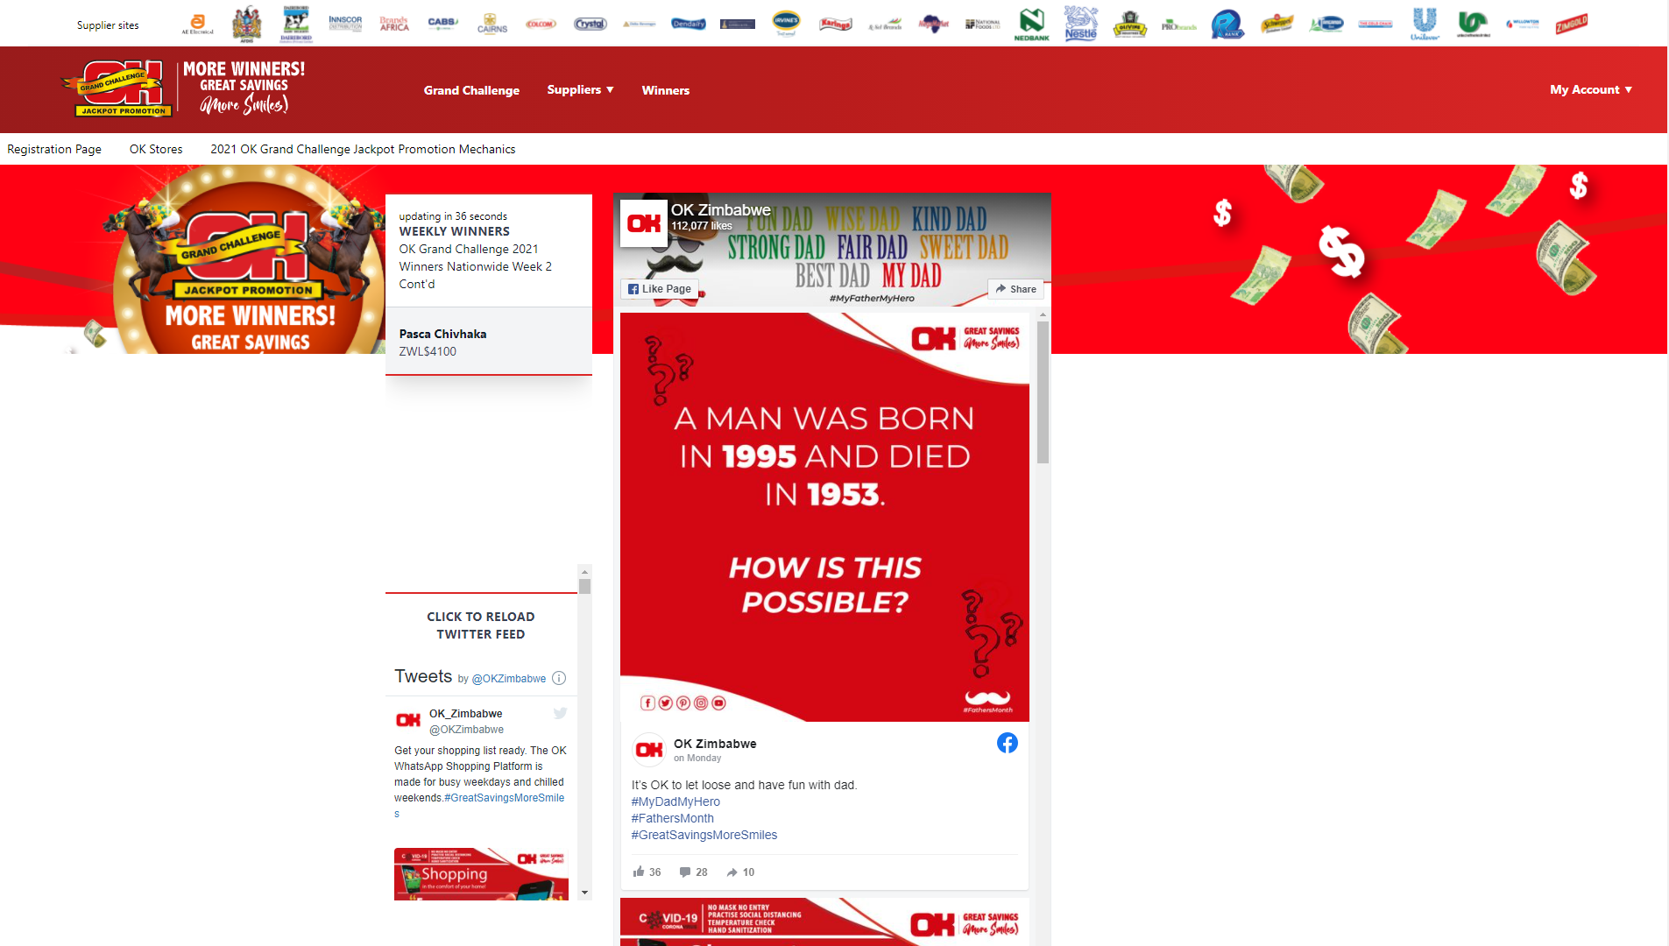Viewport: 1669px width, 946px height.
Task: Click the share arrow icon showing 10
Action: pyautogui.click(x=732, y=872)
